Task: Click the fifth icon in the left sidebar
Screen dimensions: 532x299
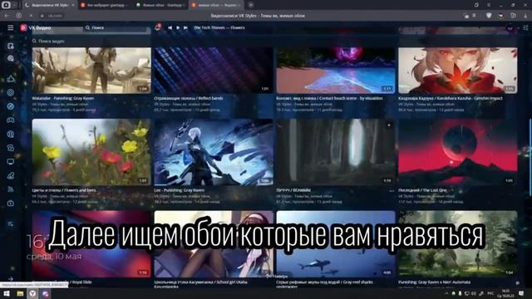Action: click(11, 106)
